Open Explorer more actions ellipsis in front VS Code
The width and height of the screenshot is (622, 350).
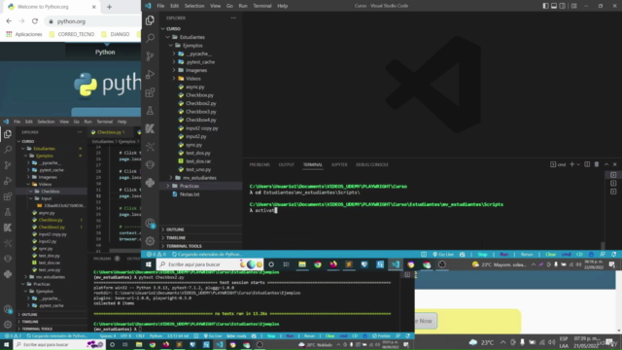pos(233,17)
